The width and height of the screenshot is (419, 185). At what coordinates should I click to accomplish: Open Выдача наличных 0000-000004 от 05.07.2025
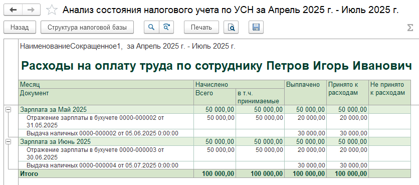[106, 165]
